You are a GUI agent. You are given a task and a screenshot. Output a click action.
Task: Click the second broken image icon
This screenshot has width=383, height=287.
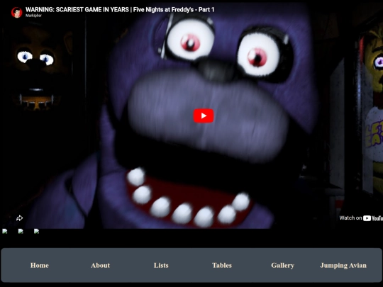coord(21,231)
